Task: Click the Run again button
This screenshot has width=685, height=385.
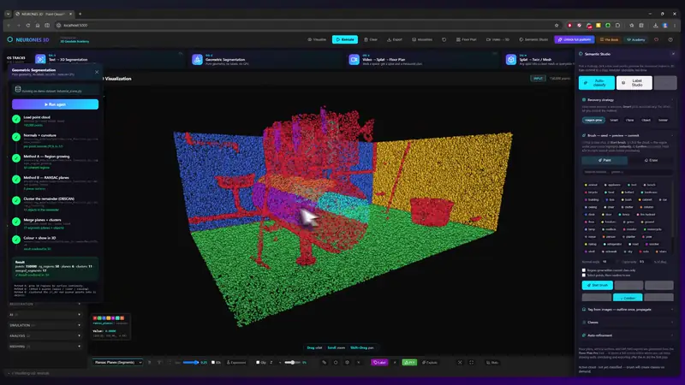Action: click(x=55, y=104)
